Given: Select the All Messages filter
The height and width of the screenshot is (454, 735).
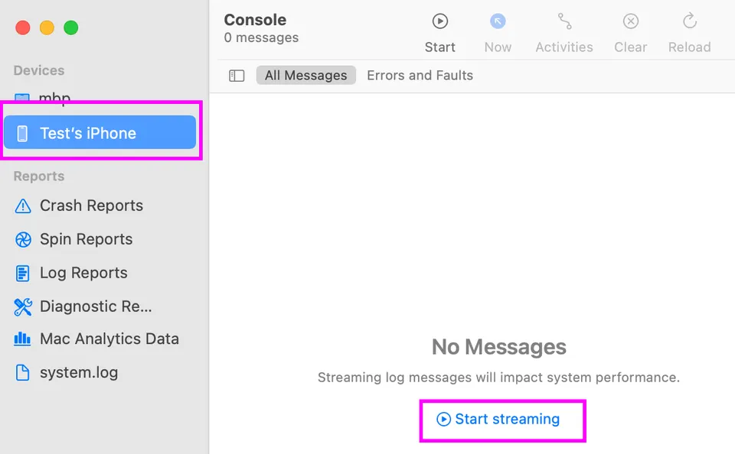Looking at the screenshot, I should (305, 76).
